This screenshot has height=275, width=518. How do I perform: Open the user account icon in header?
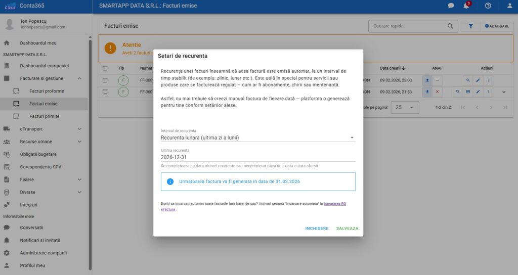509,6
